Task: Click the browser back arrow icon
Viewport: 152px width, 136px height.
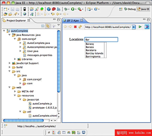Action: [66, 27]
